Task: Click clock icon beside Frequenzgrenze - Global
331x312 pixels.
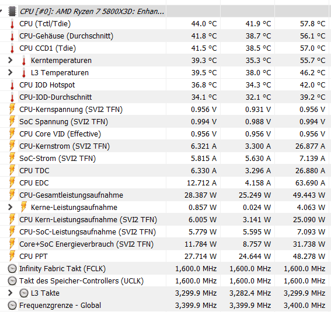Action: click(x=12, y=305)
